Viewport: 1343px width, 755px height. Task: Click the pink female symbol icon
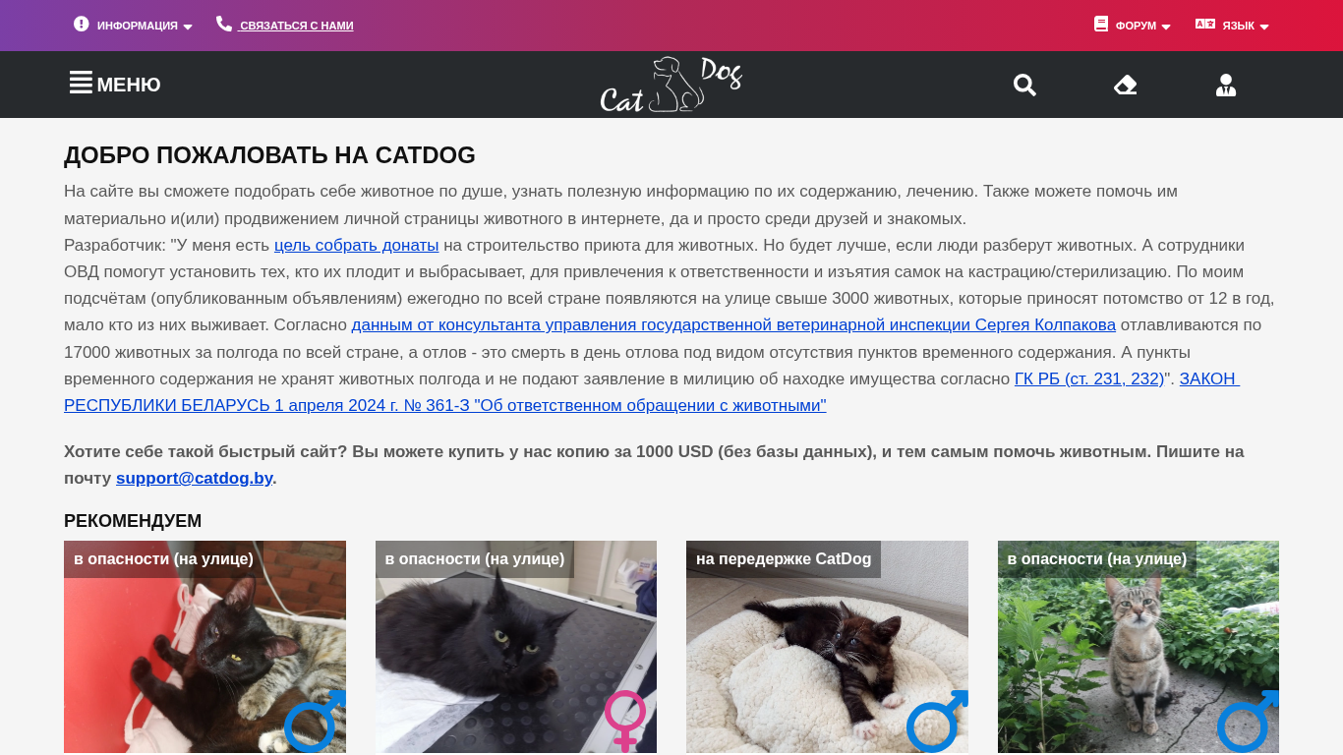point(625,721)
